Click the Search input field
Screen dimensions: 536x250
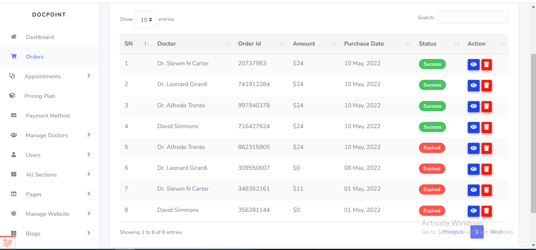tap(473, 18)
